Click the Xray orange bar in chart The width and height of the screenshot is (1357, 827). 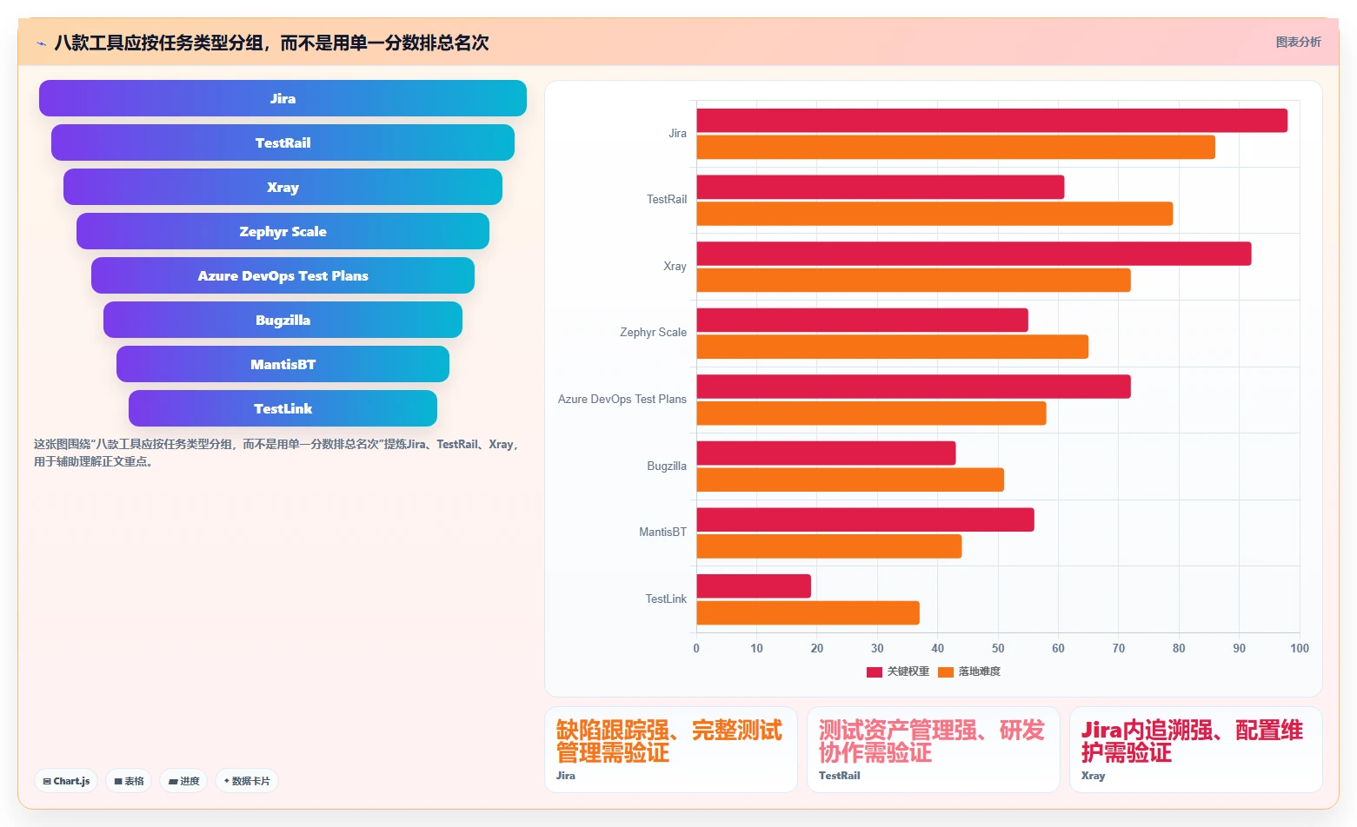pos(914,280)
